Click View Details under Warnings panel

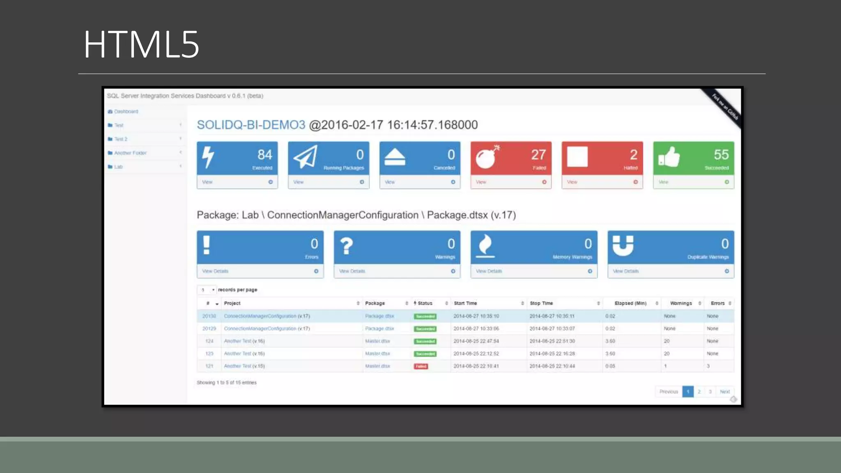tap(352, 271)
